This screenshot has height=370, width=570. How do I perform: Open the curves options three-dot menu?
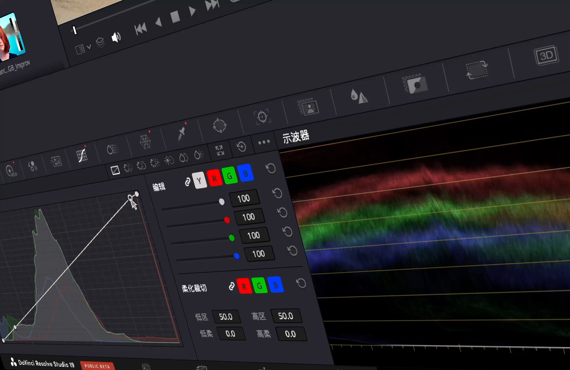click(x=264, y=142)
